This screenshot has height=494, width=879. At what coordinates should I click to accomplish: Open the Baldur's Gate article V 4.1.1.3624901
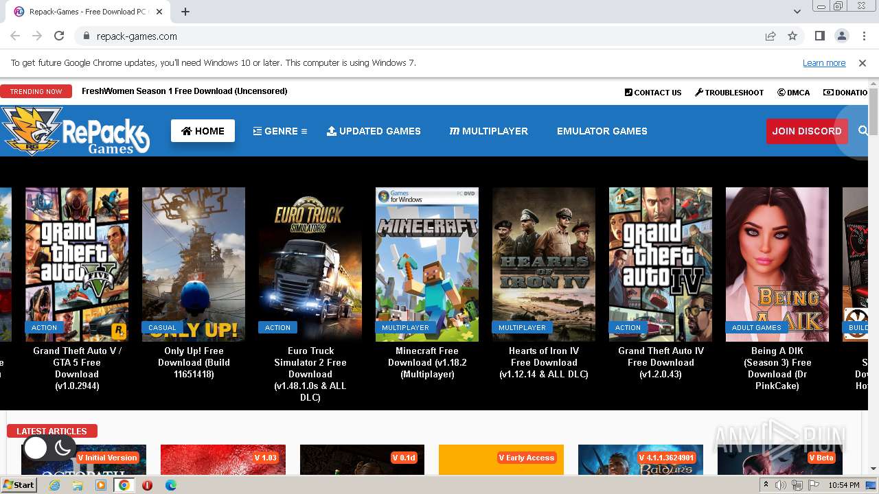click(641, 460)
